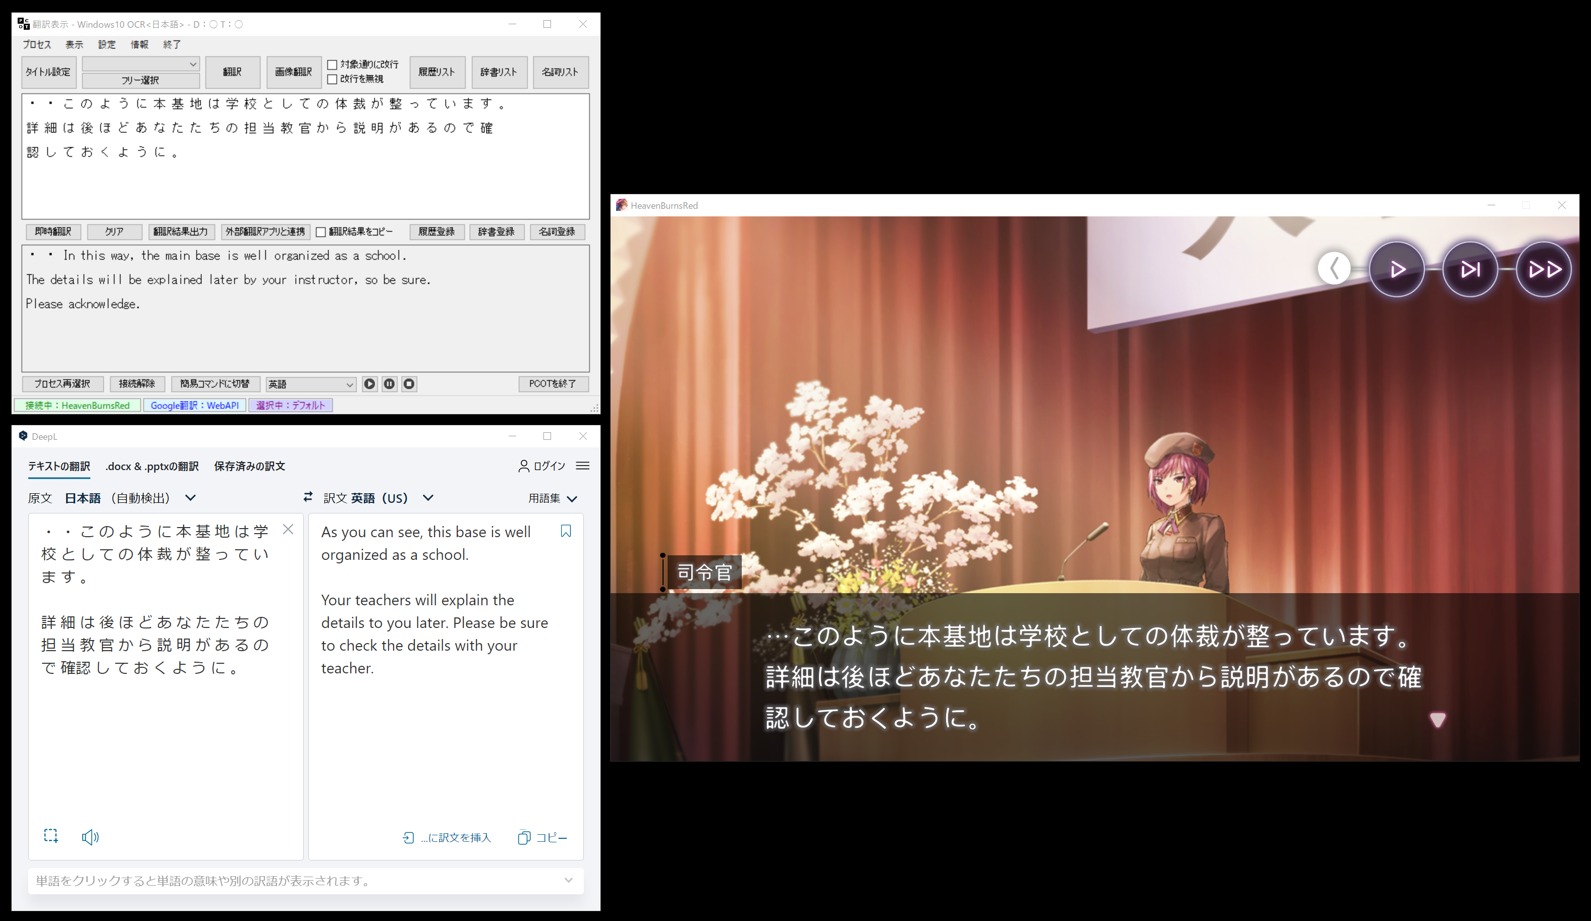Image resolution: width=1591 pixels, height=921 pixels.
Task: Click the pause icon in the PCOT bottom bar
Action: (x=390, y=384)
